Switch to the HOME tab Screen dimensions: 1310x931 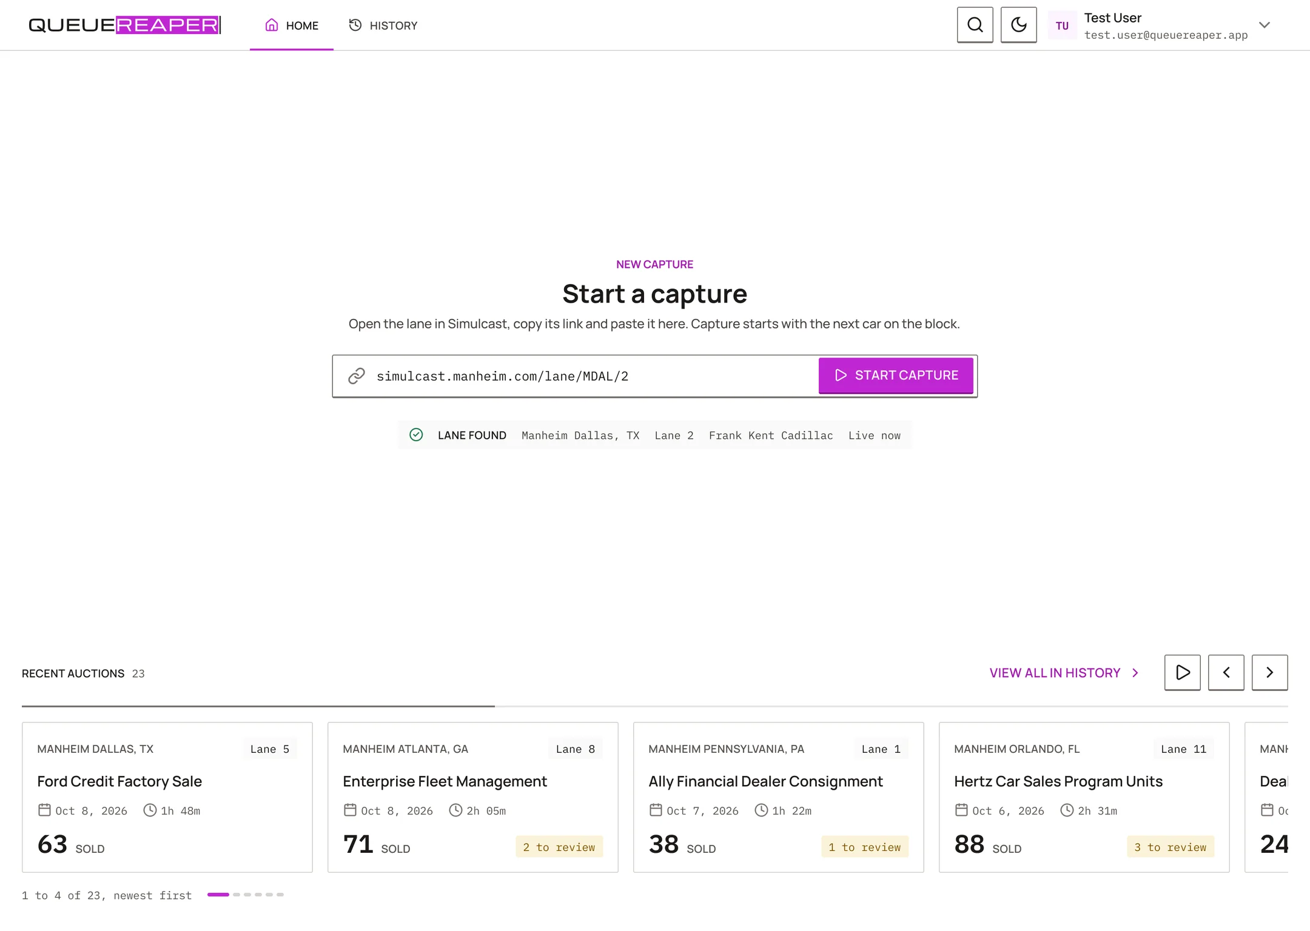click(x=292, y=25)
